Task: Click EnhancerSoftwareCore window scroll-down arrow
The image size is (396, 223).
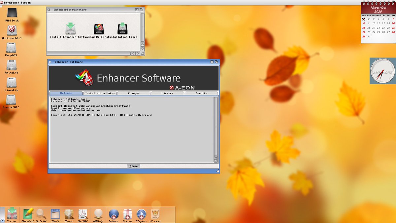Action: coord(143,48)
